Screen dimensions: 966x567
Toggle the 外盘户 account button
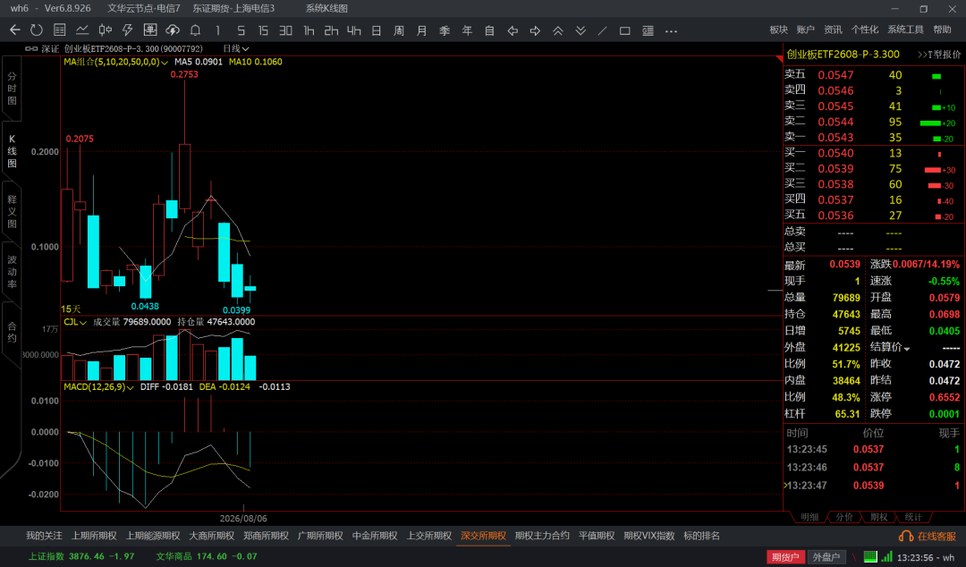[826, 556]
